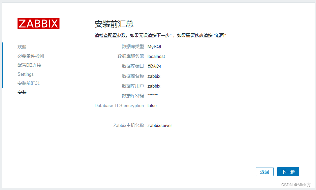
Task: Click the masked database password value
Action: (153, 95)
